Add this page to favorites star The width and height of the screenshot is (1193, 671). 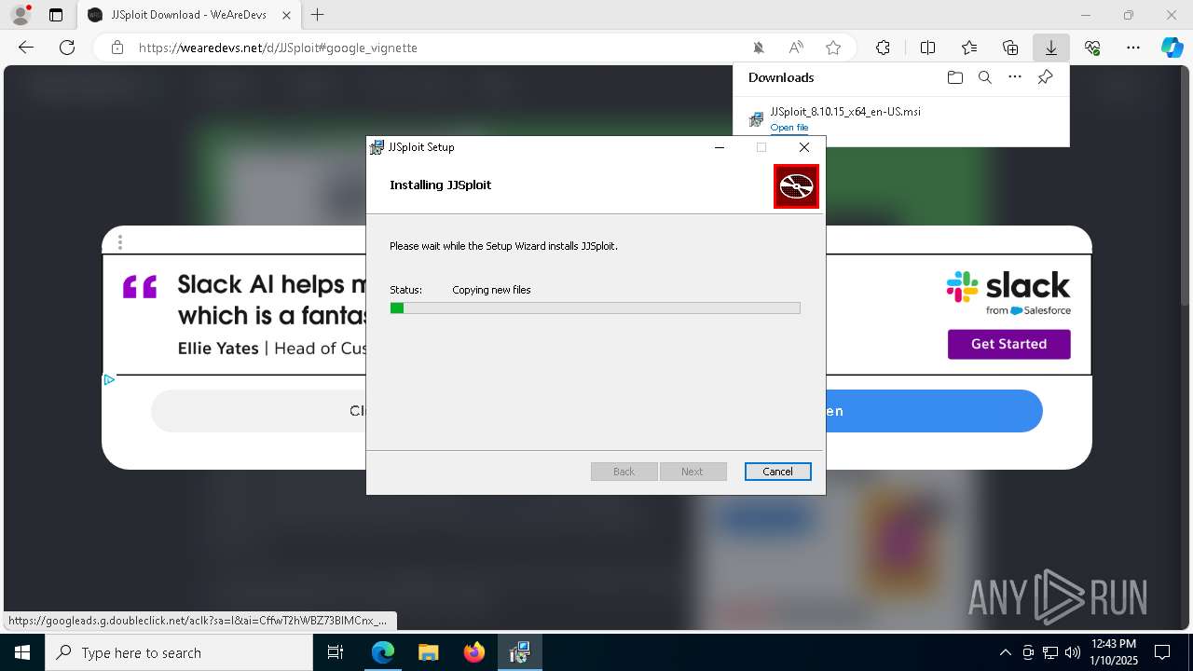coord(833,48)
